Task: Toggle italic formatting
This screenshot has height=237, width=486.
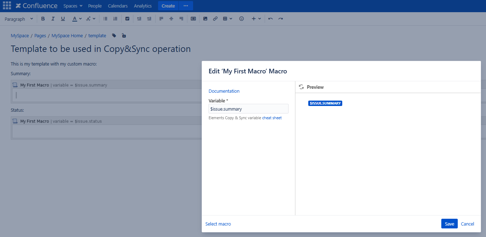Action: [53, 18]
